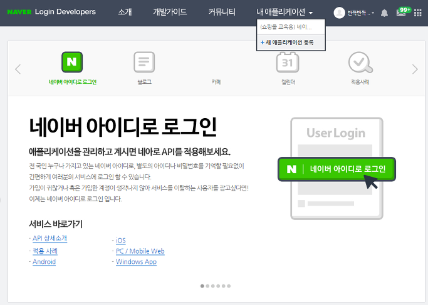
Task: Open the 소개 menu
Action: coord(125,12)
